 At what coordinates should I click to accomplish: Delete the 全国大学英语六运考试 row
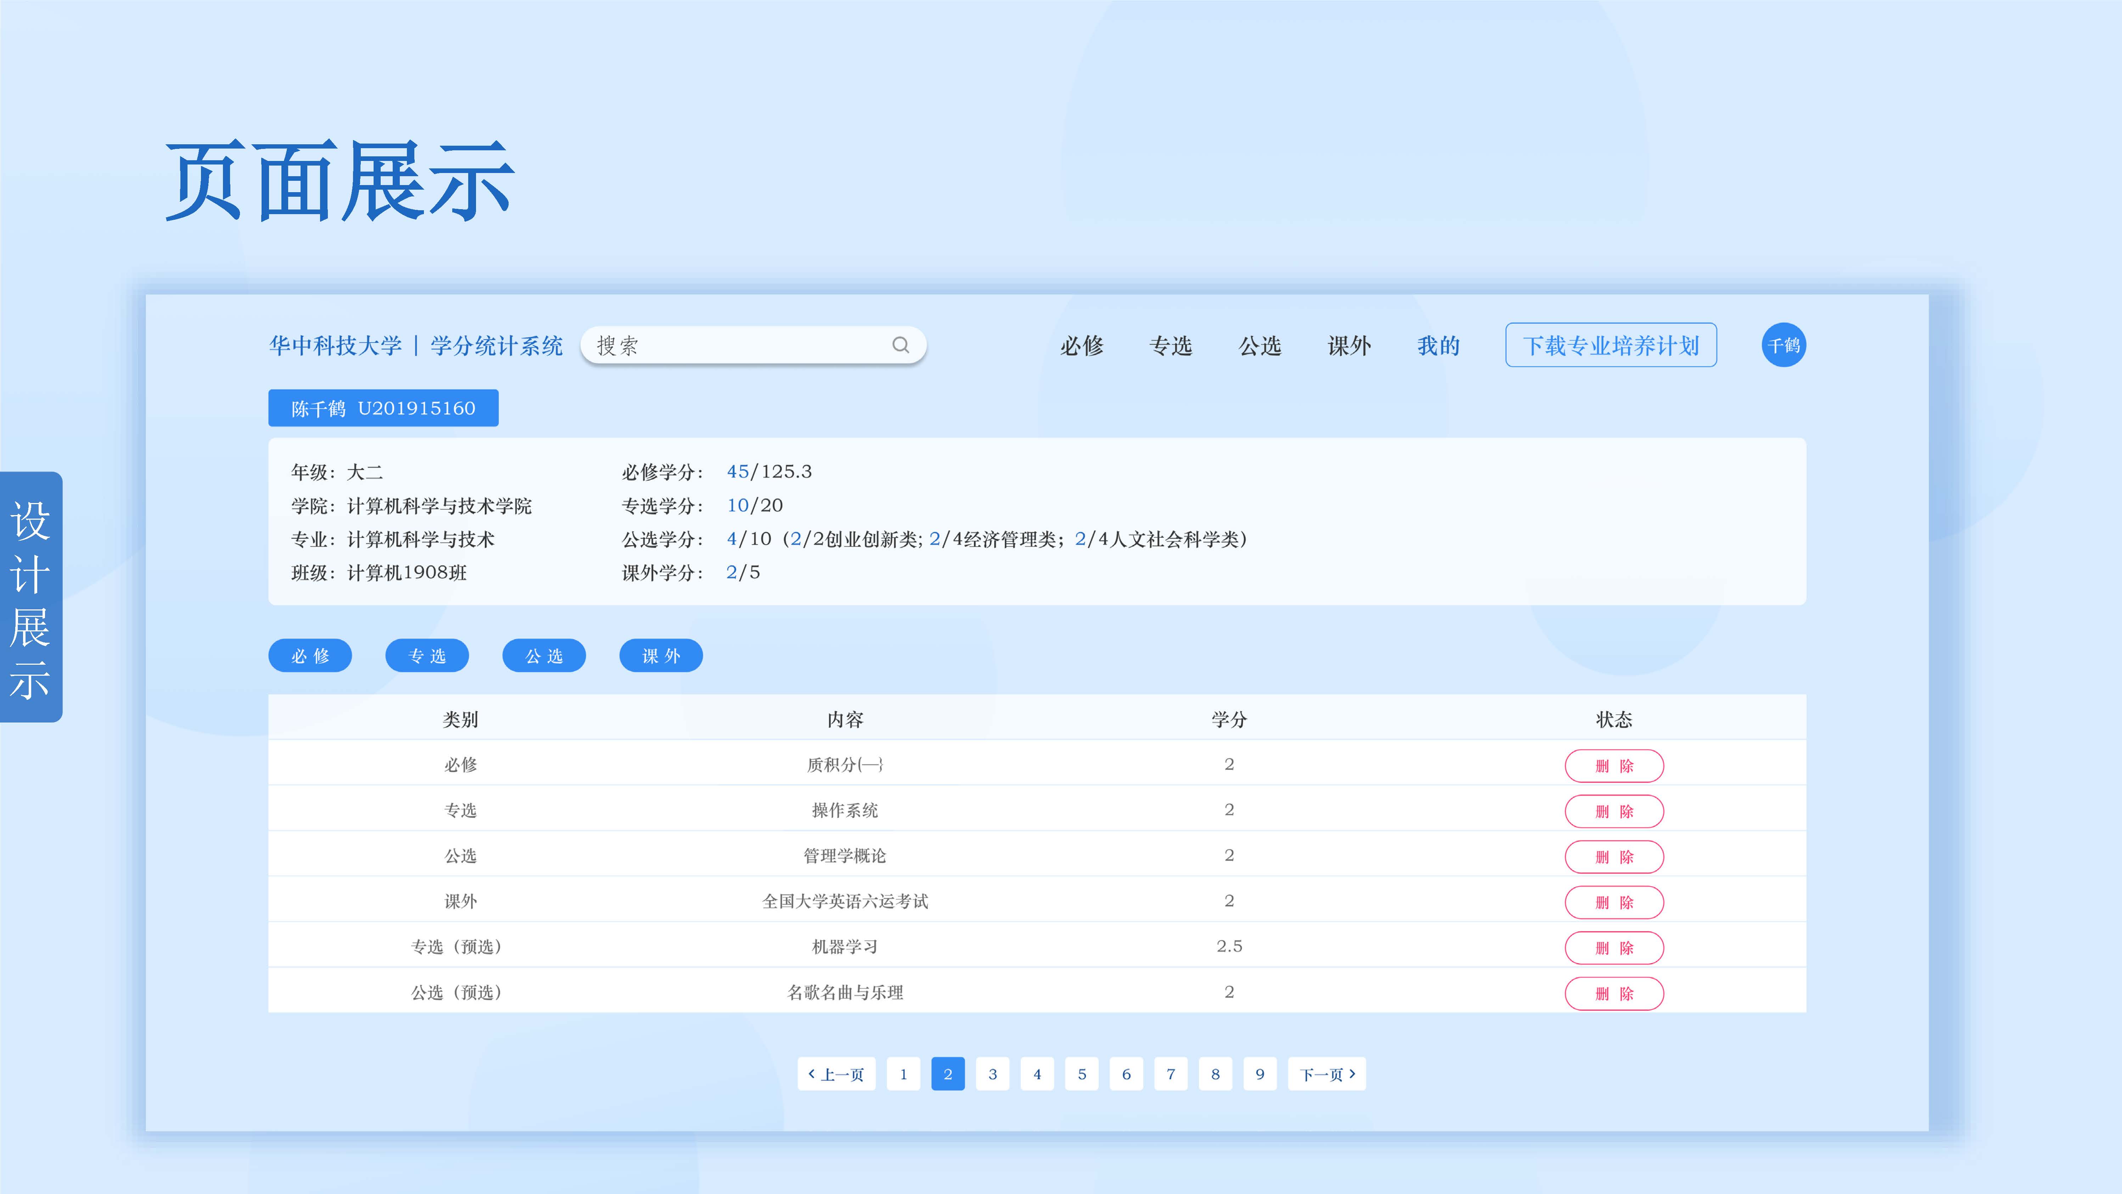(x=1614, y=902)
